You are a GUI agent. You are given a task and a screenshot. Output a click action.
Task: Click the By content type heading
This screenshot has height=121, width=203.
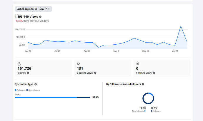pyautogui.click(x=24, y=84)
